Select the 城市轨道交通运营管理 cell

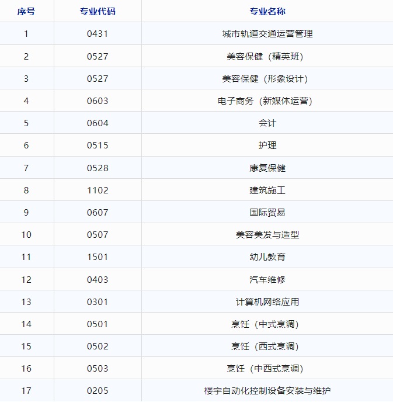tap(267, 34)
